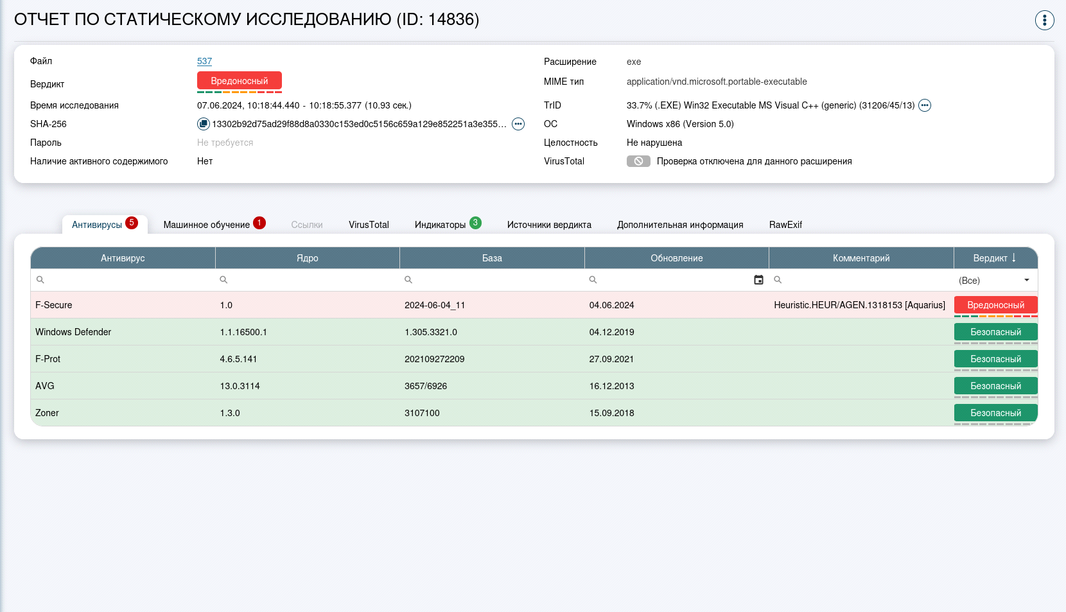Click the VirusTotal check disabled icon
The image size is (1066, 612).
(638, 161)
